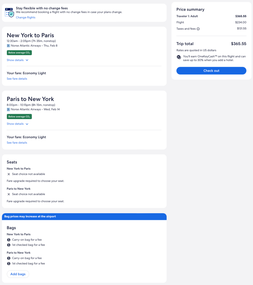Click Norse Atlantic logo on New York to Paris flight
Image resolution: width=253 pixels, height=285 pixels.
pyautogui.click(x=8, y=46)
